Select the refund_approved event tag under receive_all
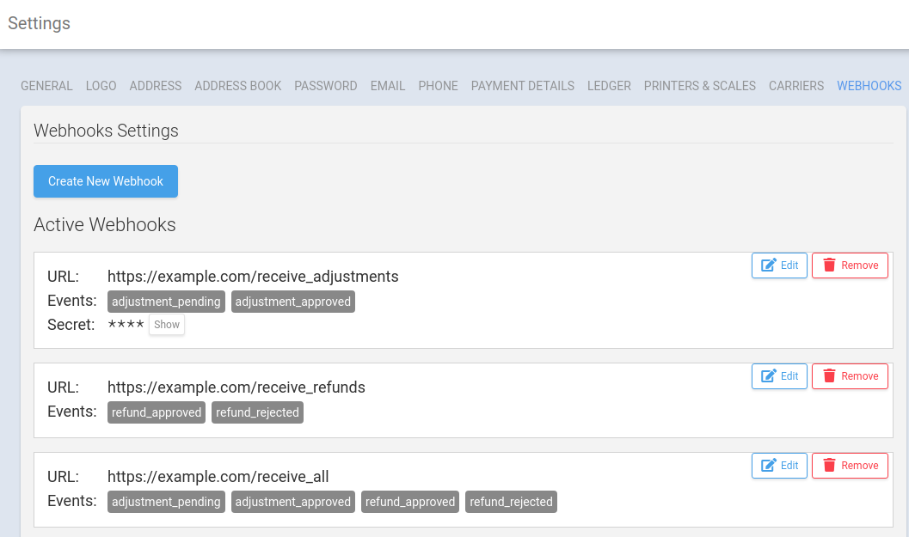Viewport: 909px width, 537px height. [409, 501]
